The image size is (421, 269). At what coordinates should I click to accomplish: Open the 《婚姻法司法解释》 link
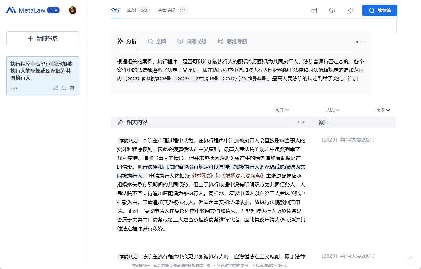[x=243, y=176]
